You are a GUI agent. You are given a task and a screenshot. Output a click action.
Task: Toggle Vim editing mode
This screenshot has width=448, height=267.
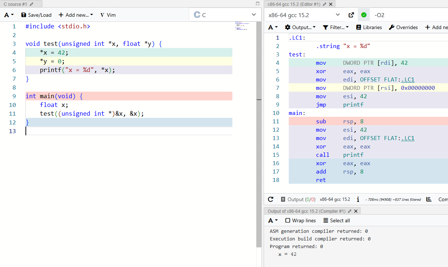(x=108, y=15)
